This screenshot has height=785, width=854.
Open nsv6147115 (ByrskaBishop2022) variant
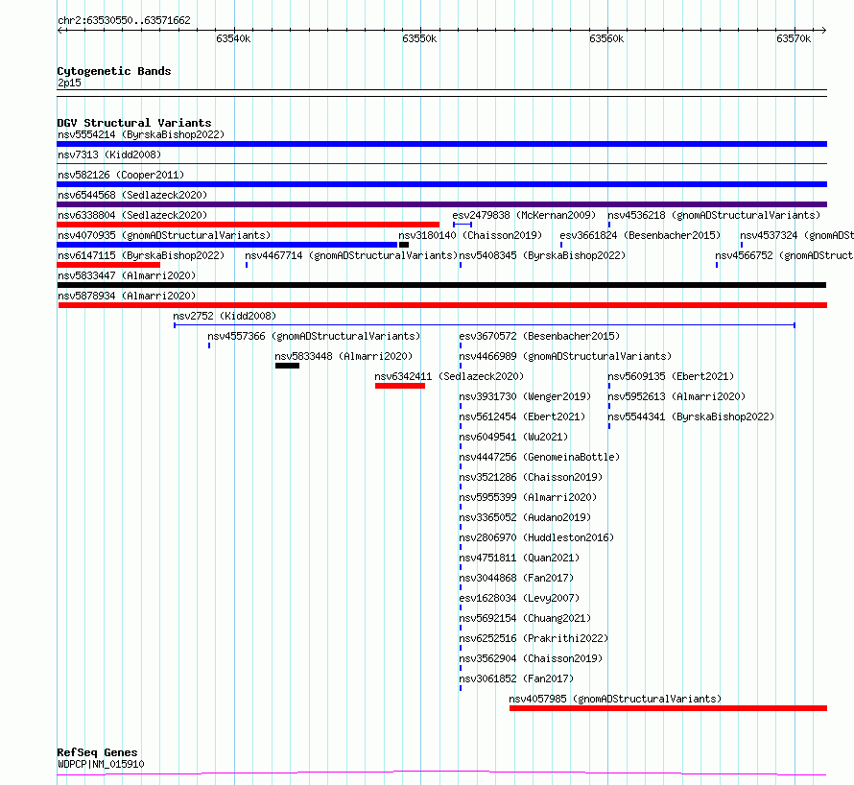click(x=141, y=255)
